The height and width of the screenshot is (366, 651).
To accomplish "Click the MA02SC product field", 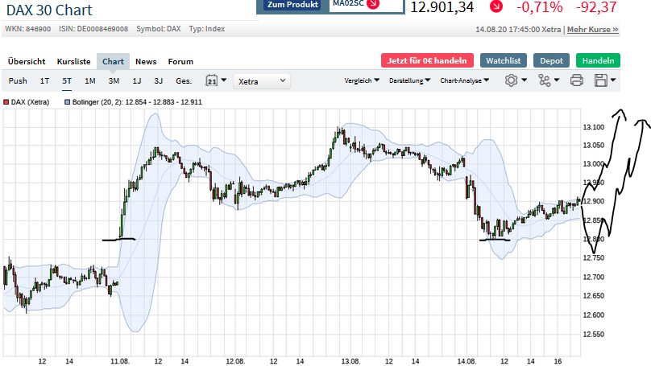I will click(x=366, y=5).
